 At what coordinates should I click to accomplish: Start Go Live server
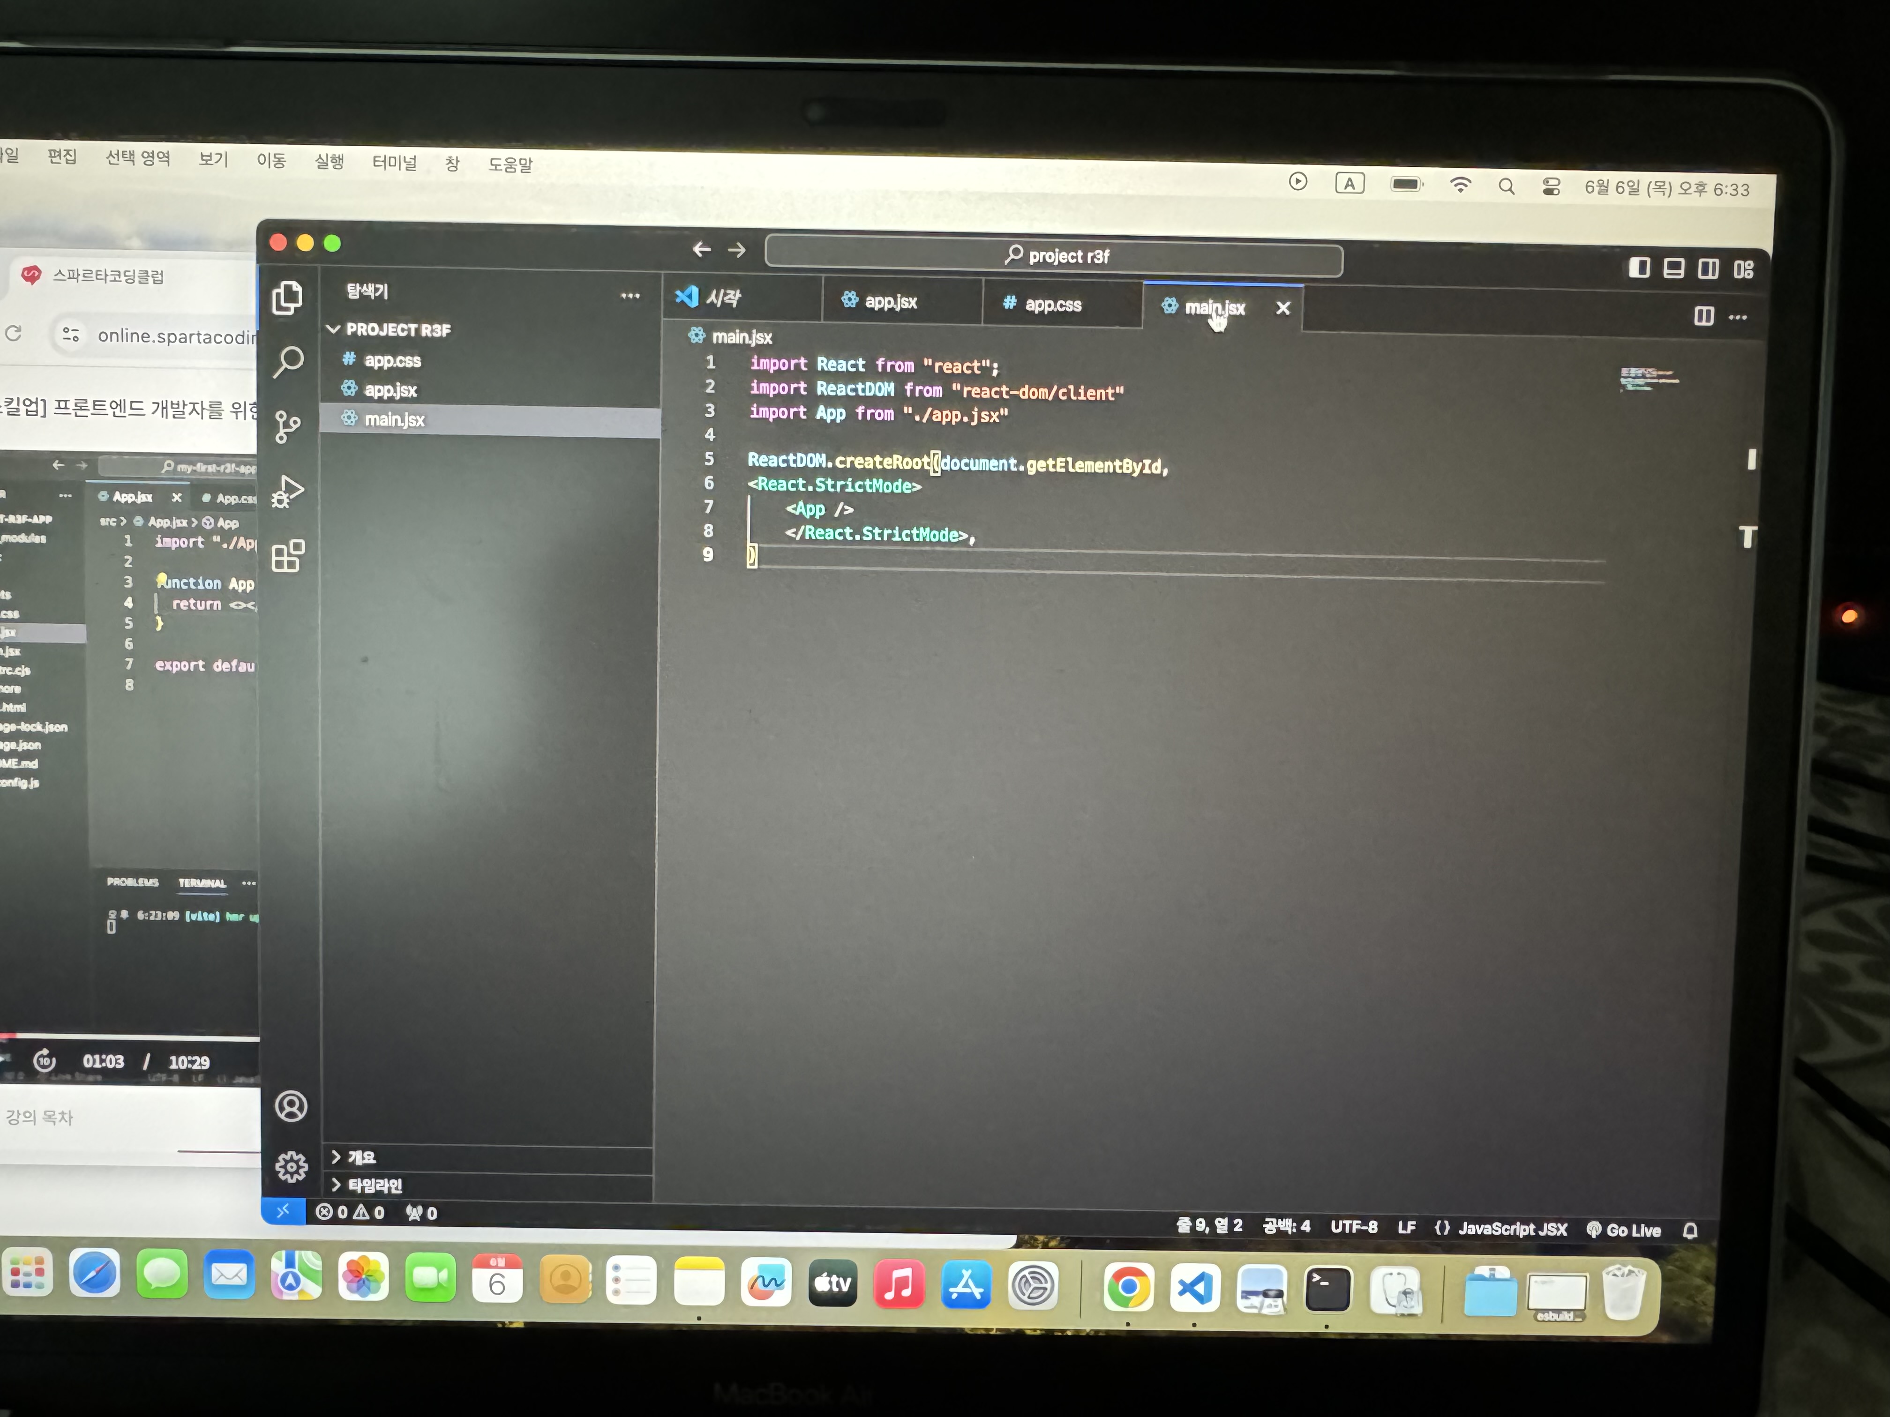(1623, 1230)
